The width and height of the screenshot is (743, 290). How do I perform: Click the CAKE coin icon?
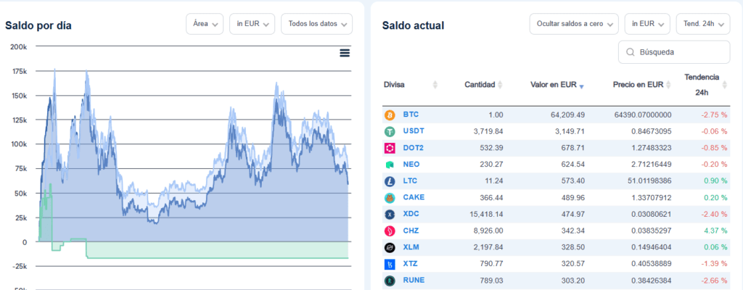[390, 198]
